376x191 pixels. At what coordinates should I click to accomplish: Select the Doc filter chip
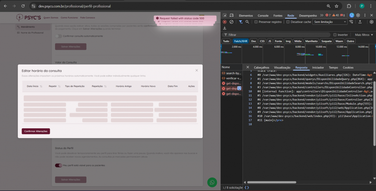pos(253,41)
